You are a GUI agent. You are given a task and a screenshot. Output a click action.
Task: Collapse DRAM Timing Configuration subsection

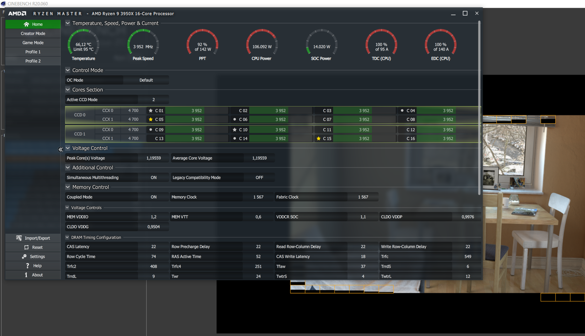click(x=67, y=238)
